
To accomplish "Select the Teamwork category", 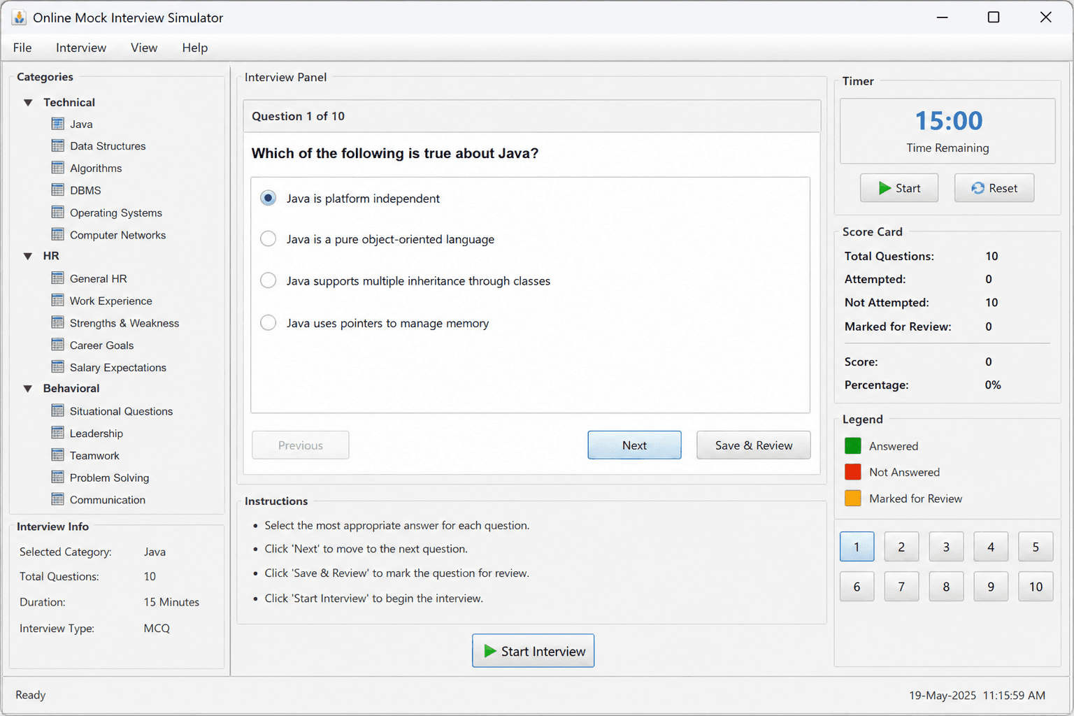I will coord(94,456).
